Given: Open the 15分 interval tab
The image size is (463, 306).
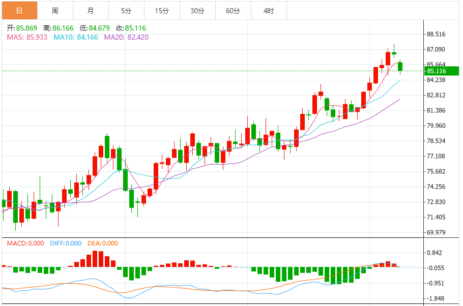Looking at the screenshot, I should point(162,11).
